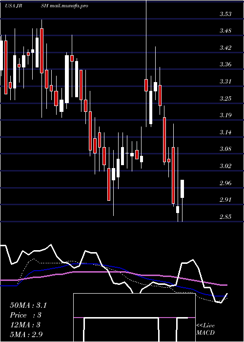Click the '5MA : 2.9' indicator value
This screenshot has height=342, width=244.
(26, 335)
